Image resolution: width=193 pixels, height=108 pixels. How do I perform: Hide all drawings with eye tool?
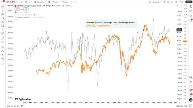[x=3, y=59]
